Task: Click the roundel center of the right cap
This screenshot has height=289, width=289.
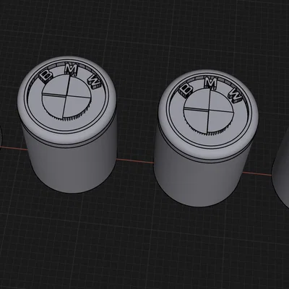Action: pyautogui.click(x=209, y=111)
